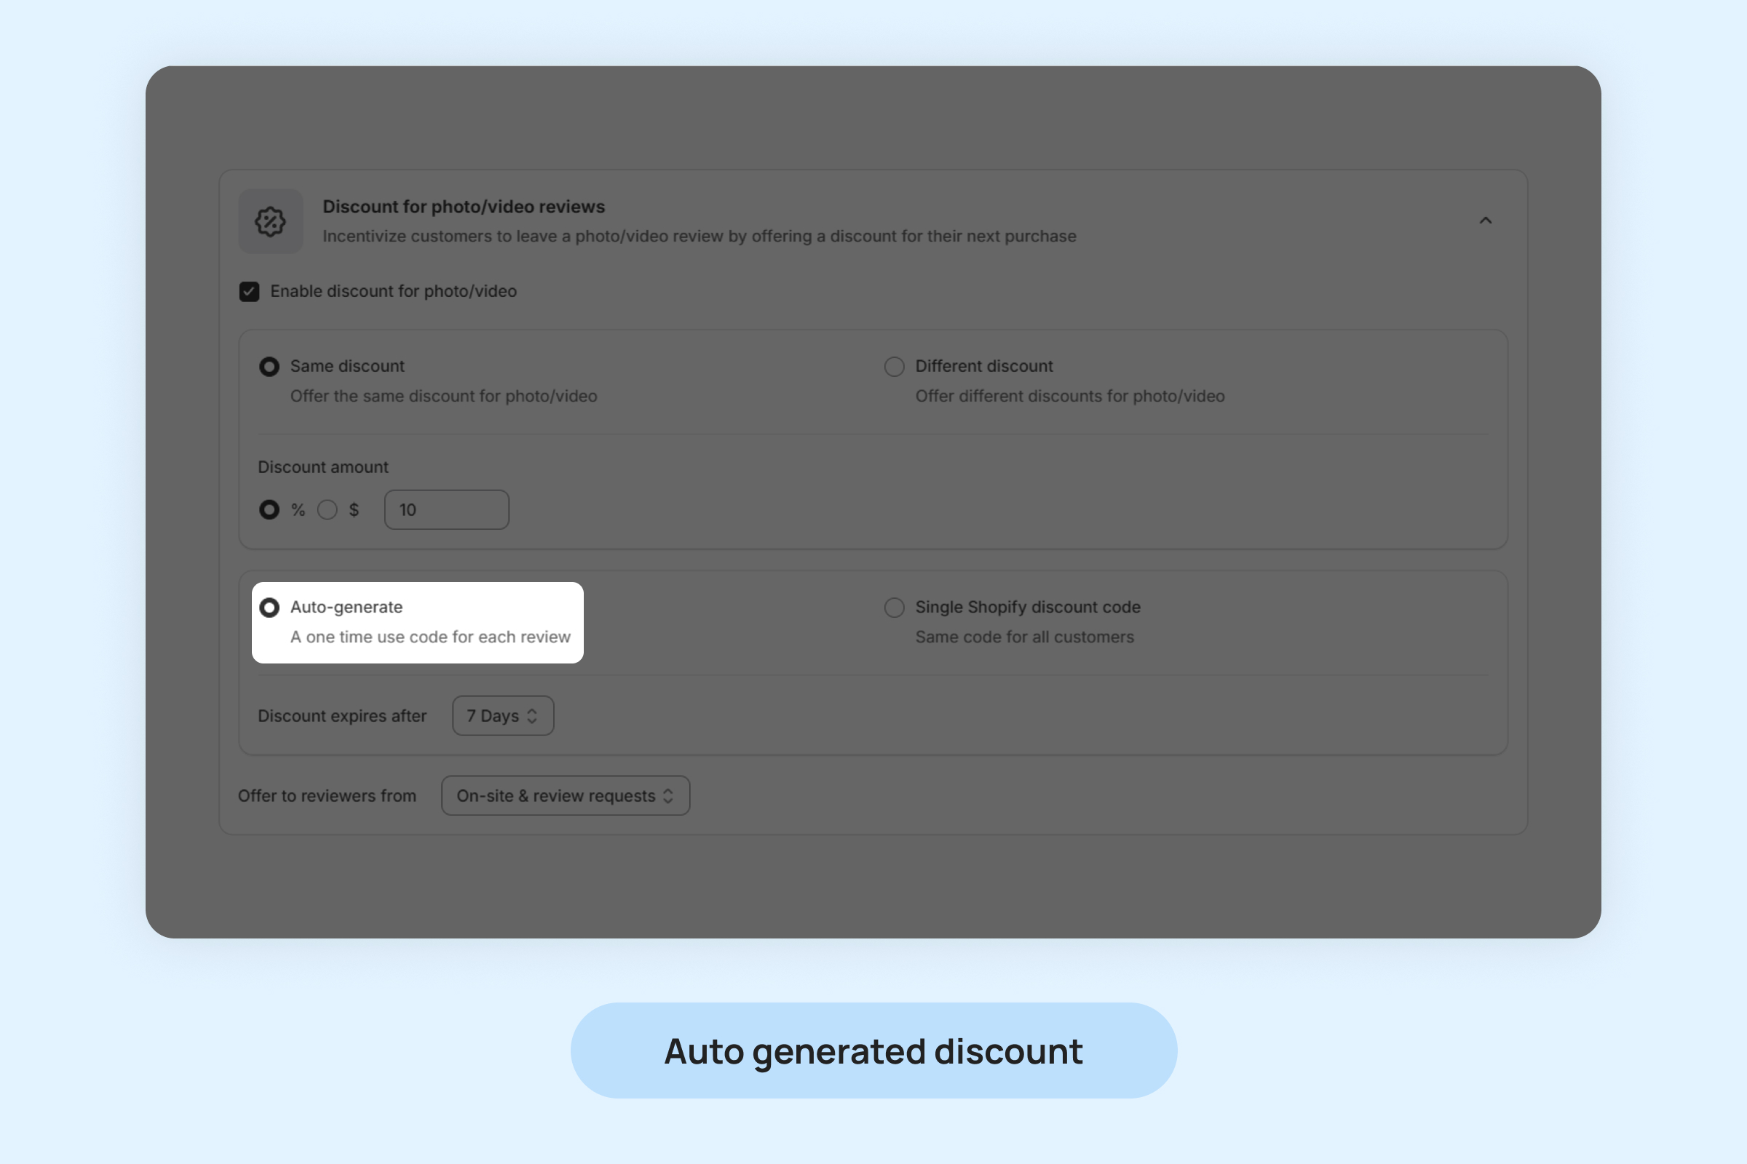Uncheck Enable discount for photo/video
Screen dimensions: 1747x1164
pos(250,292)
